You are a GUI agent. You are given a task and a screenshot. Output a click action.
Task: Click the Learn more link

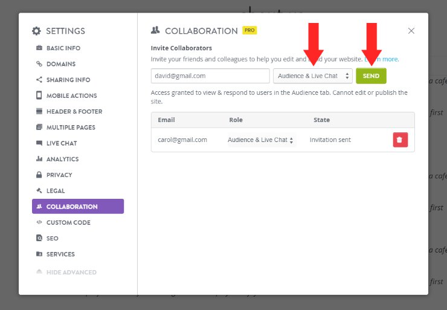click(x=382, y=59)
